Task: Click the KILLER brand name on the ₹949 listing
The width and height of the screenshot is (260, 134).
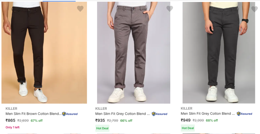Action: coord(187,108)
